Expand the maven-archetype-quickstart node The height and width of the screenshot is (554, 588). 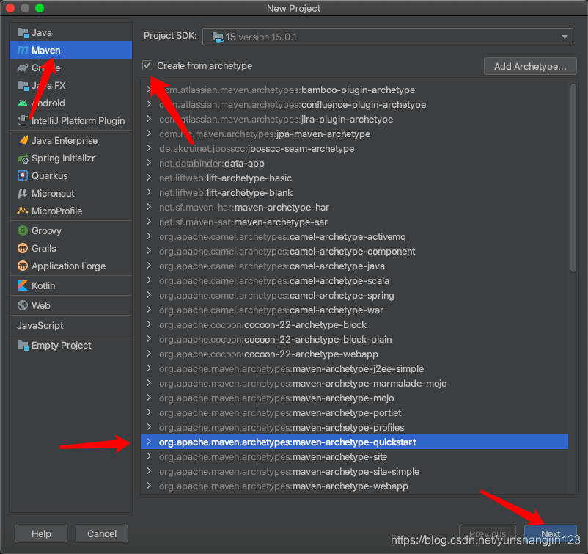[x=150, y=442]
